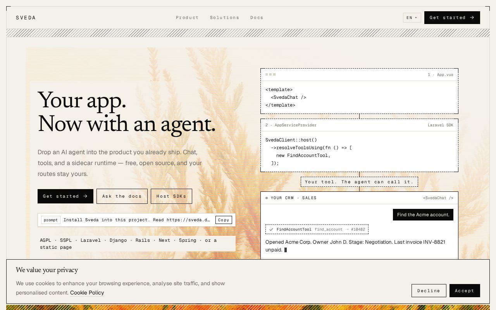Expand the EN language dropdown
Image resolution: width=496 pixels, height=310 pixels.
point(412,18)
